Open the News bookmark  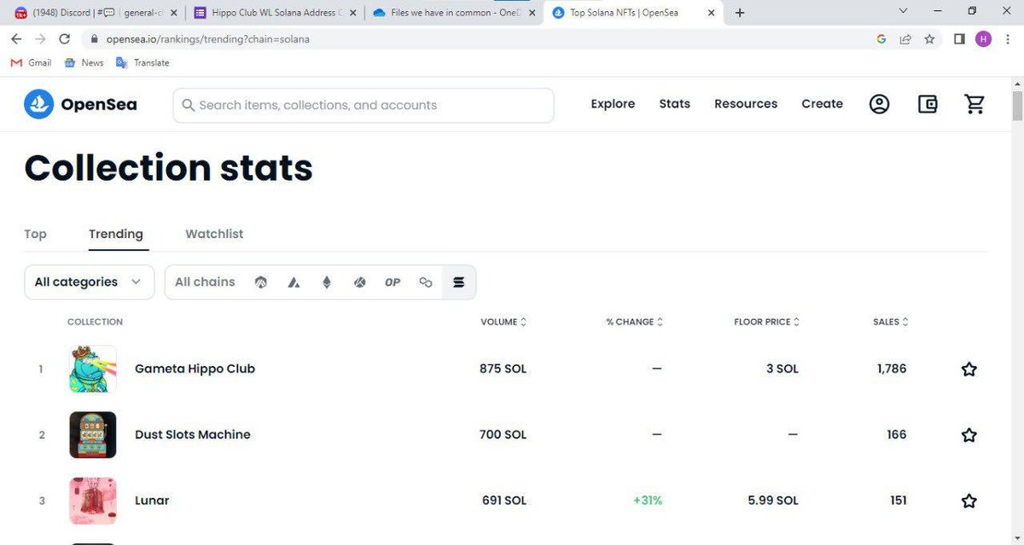coord(84,63)
